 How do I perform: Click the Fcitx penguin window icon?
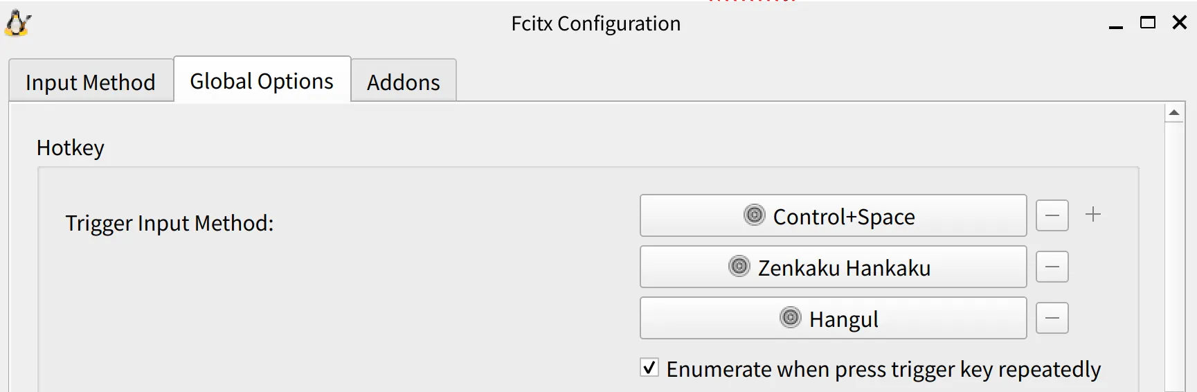tap(18, 24)
